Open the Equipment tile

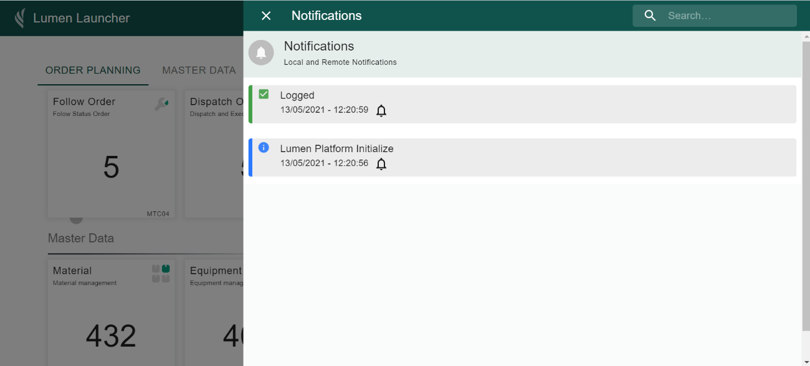point(214,312)
